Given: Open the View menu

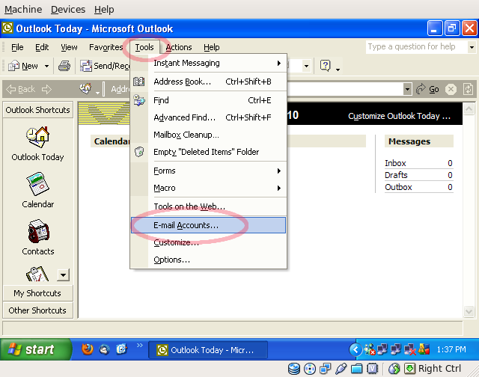Looking at the screenshot, I should point(69,47).
